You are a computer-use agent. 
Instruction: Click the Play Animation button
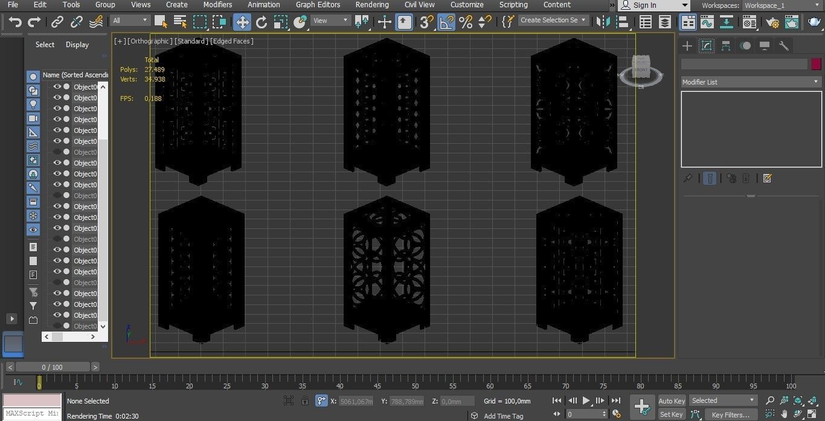pyautogui.click(x=586, y=400)
